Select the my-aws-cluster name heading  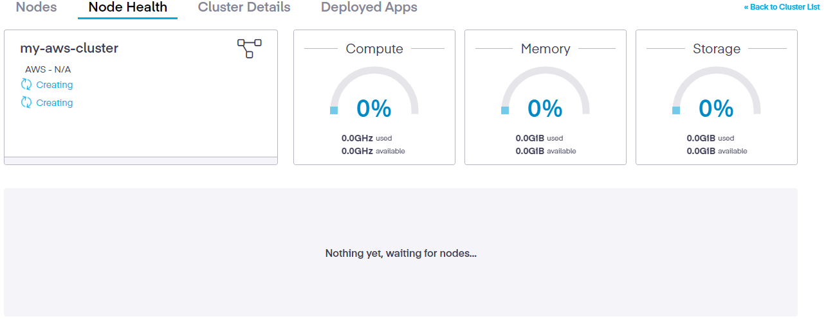pos(69,48)
